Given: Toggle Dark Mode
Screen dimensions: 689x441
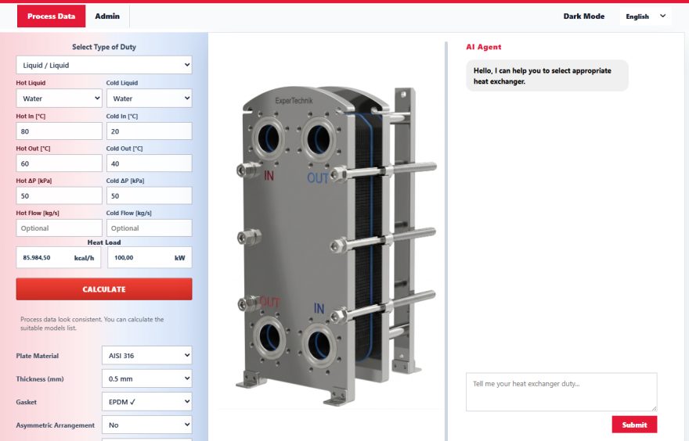Looking at the screenshot, I should [583, 16].
